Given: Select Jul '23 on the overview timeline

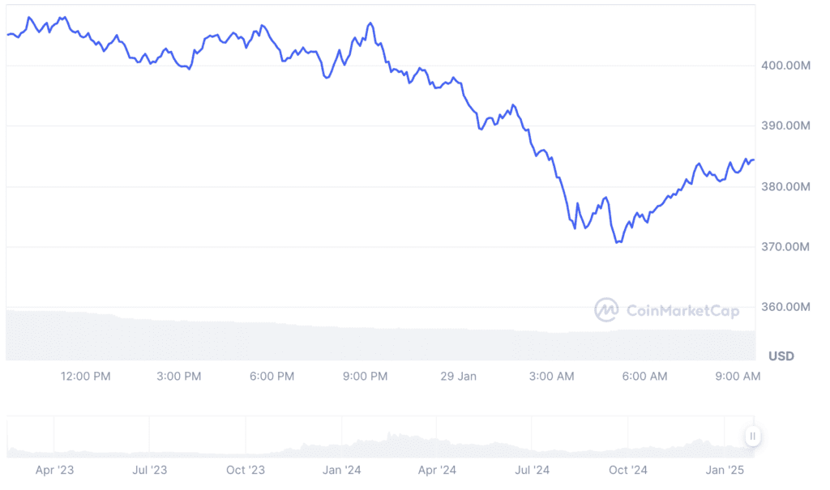Looking at the screenshot, I should coord(149,470).
